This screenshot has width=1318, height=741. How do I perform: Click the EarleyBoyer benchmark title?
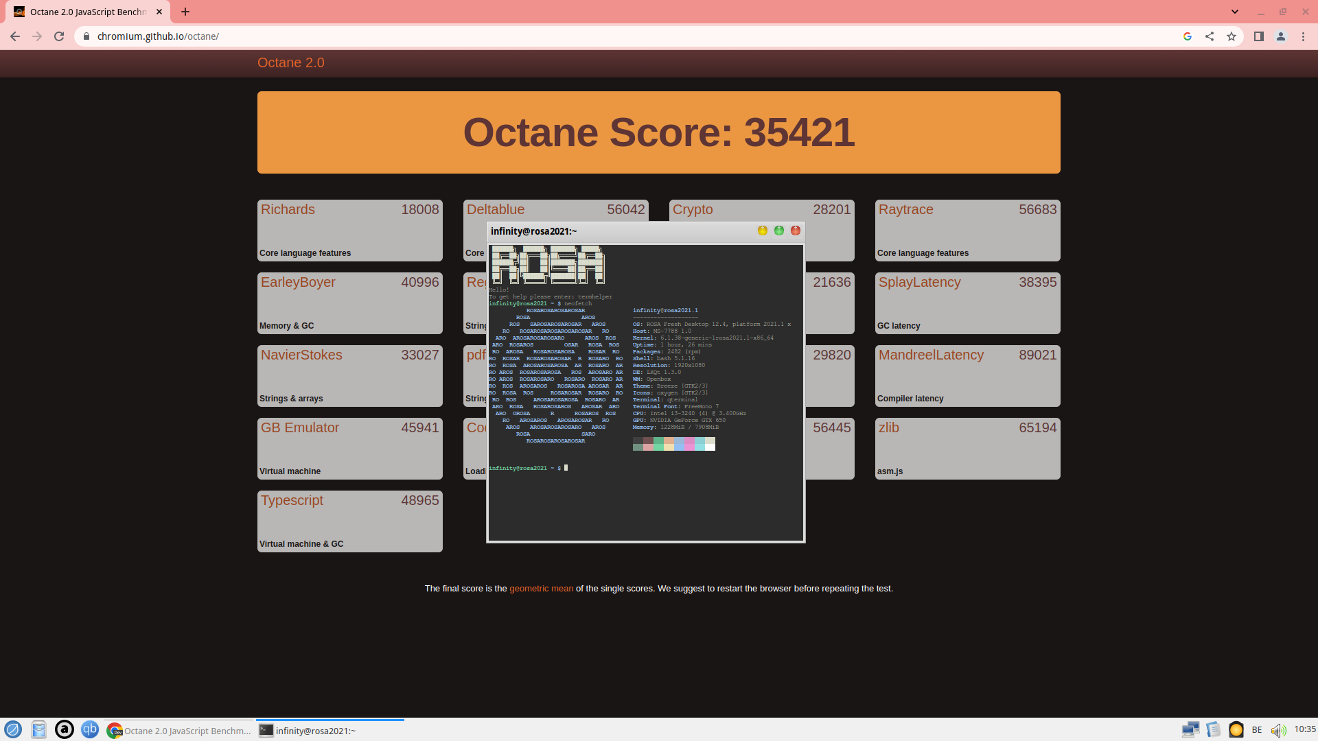tap(298, 282)
